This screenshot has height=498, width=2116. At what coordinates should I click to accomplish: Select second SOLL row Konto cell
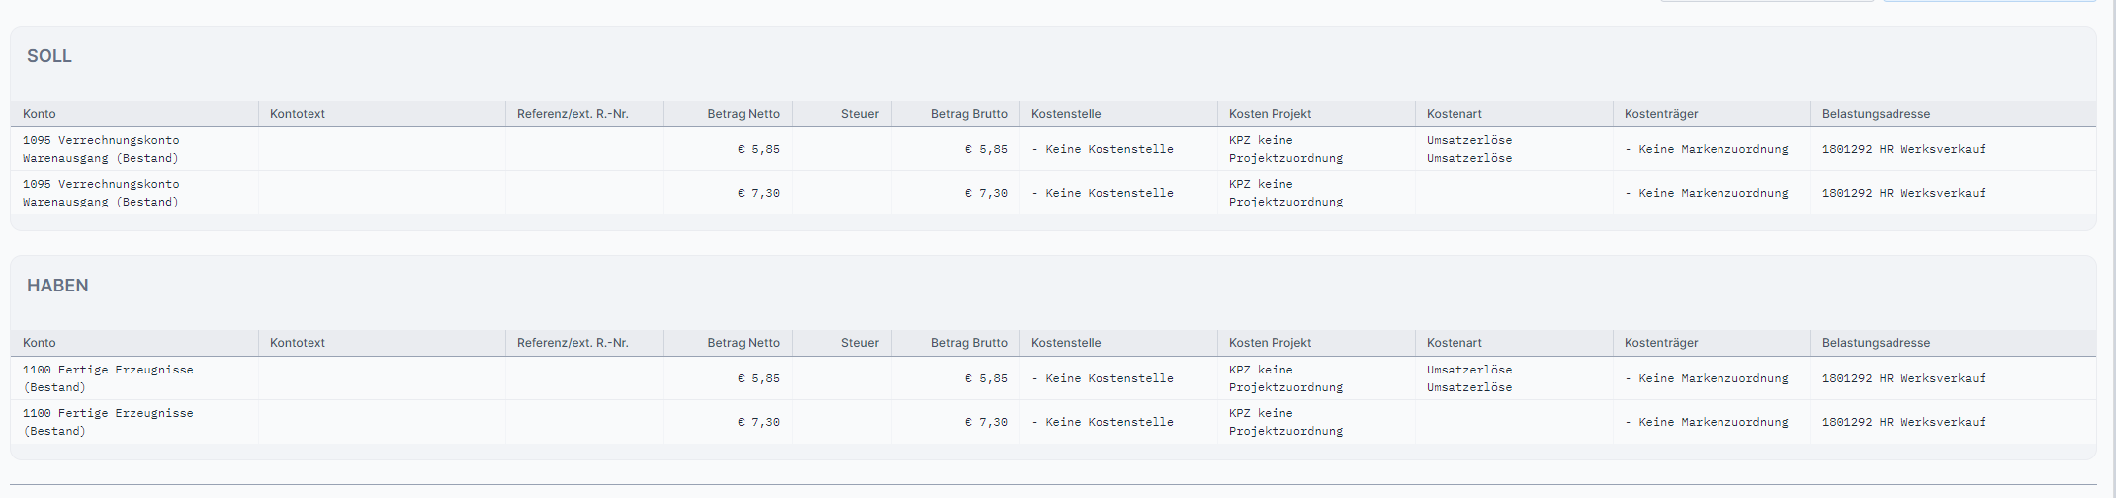pyautogui.click(x=101, y=193)
